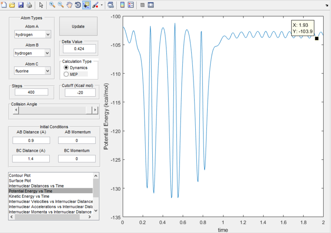
Task: Click the Save Figure floppy icon
Action: tap(20, 5)
